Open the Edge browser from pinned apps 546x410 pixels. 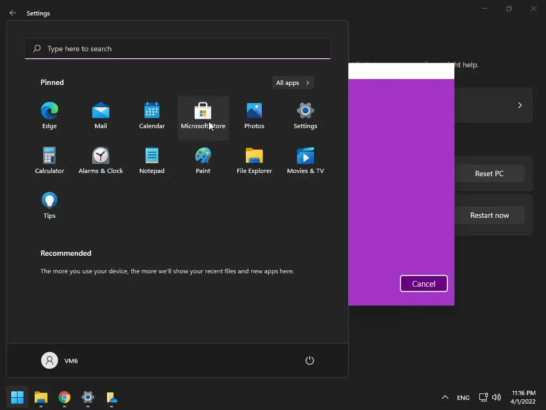coord(50,116)
